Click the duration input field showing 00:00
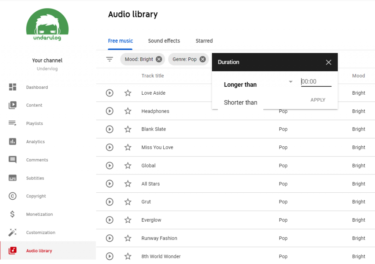 (316, 81)
